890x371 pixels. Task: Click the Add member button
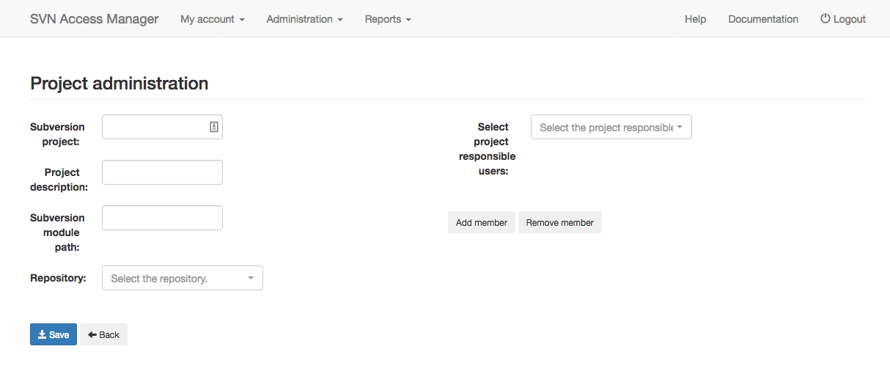(x=482, y=222)
